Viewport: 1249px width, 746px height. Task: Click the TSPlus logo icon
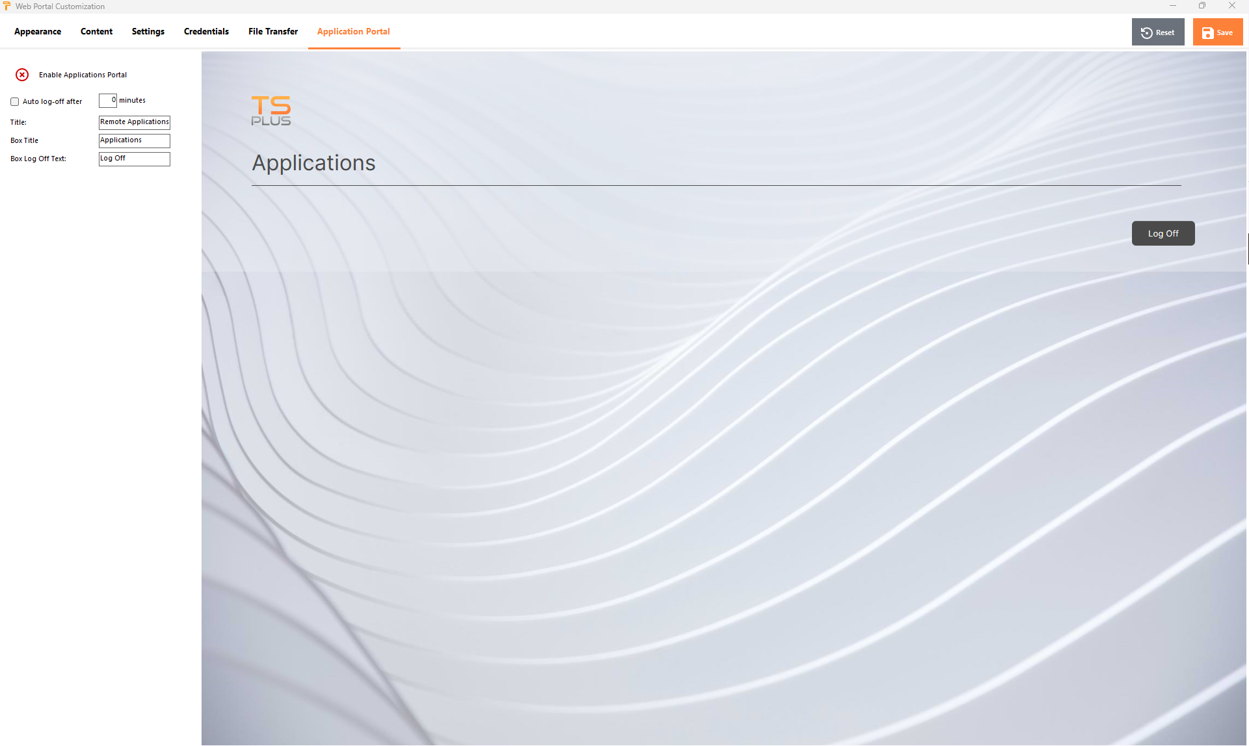[x=271, y=109]
